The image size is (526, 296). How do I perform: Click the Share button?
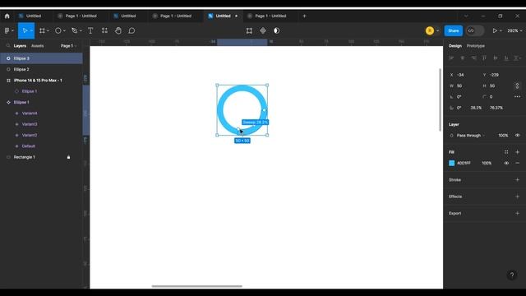[453, 30]
